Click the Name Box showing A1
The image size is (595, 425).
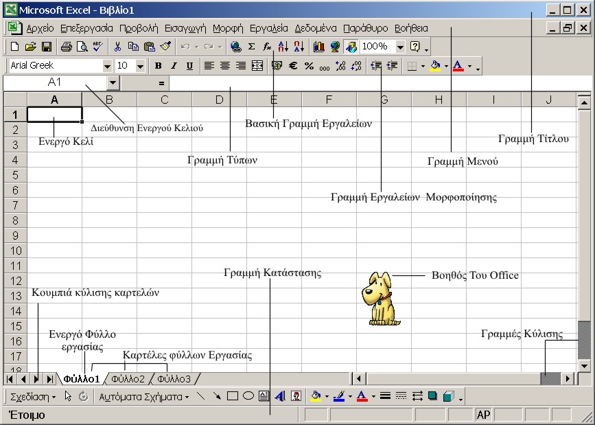tap(55, 82)
